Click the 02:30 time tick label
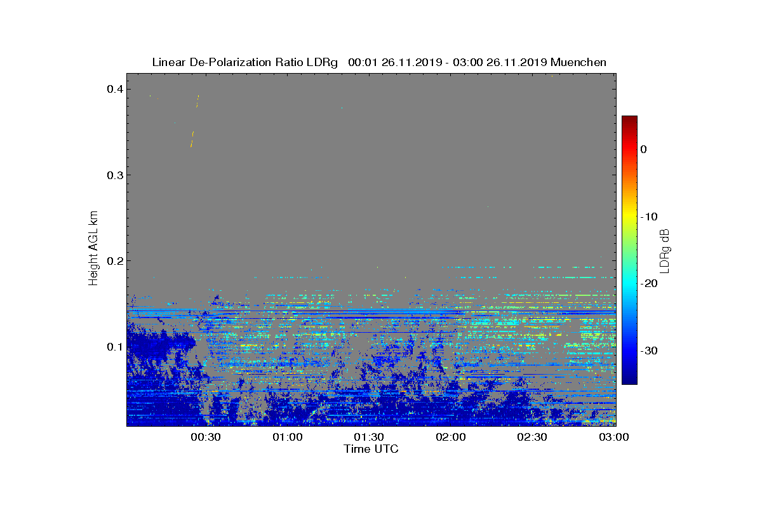Viewport: 762px width, 508px height. [532, 437]
